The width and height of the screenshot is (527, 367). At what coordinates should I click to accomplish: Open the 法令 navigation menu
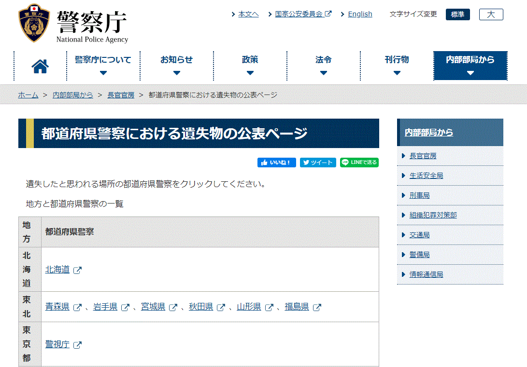323,66
